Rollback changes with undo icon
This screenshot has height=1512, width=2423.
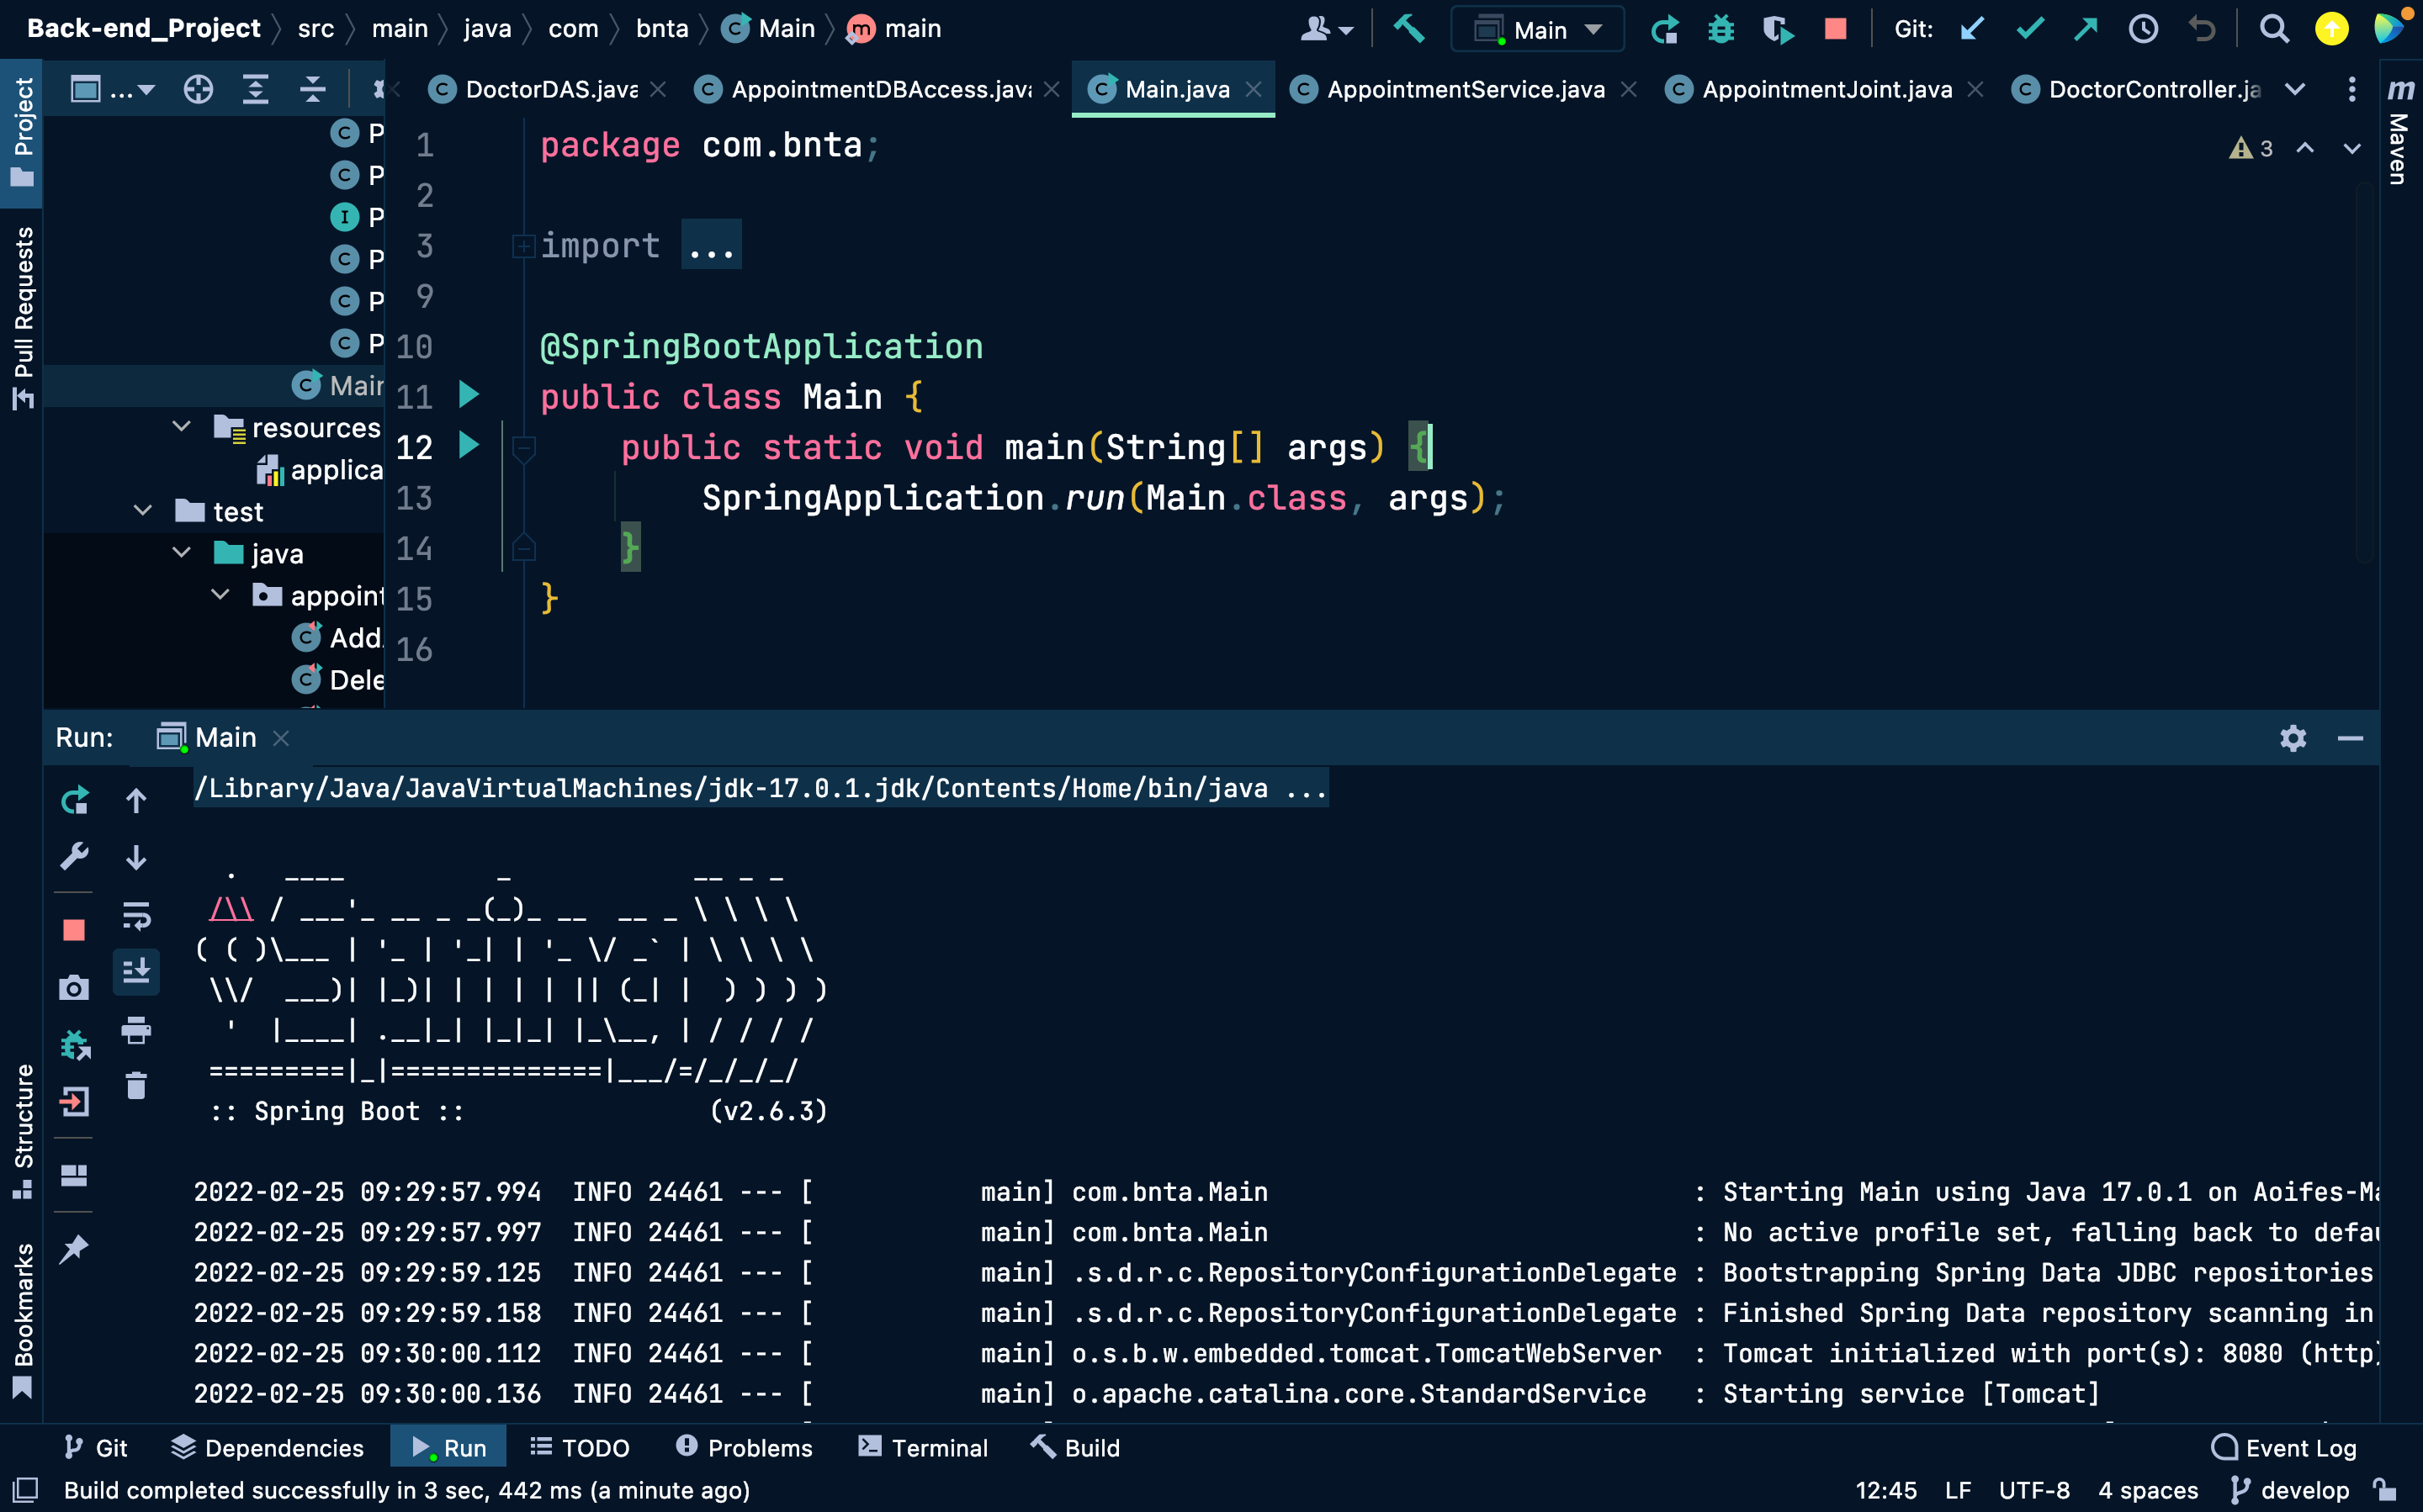pyautogui.click(x=2202, y=29)
